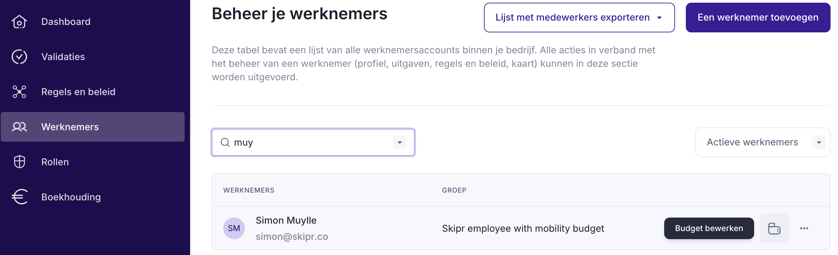Click the employee search input field
The image size is (838, 255).
pos(311,142)
